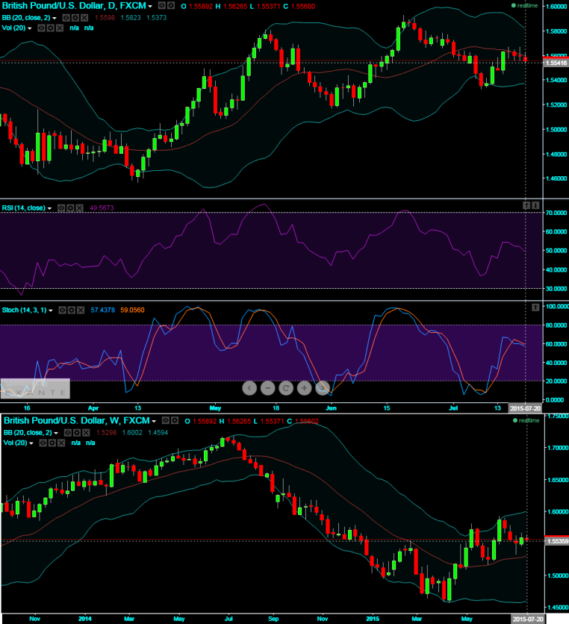Expand the daily Vol (20) dropdown arrow
Viewport: 569px width, 624px height.
(29, 28)
